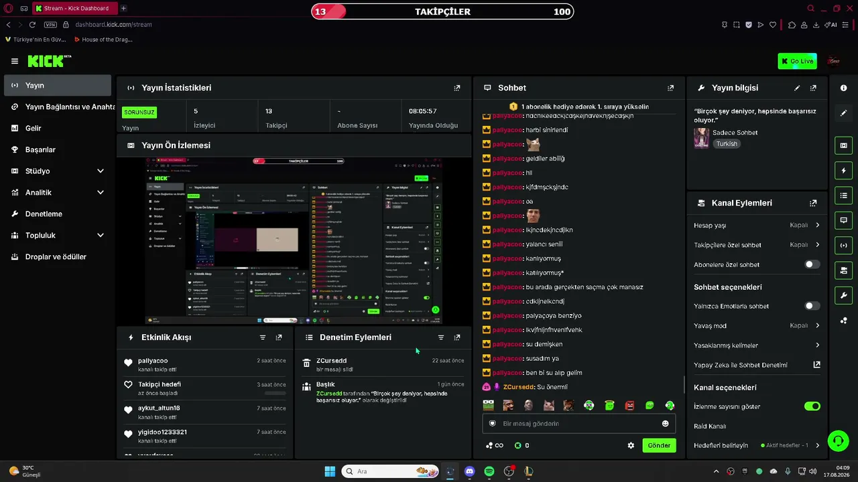Open chat settings gear icon

click(x=631, y=445)
